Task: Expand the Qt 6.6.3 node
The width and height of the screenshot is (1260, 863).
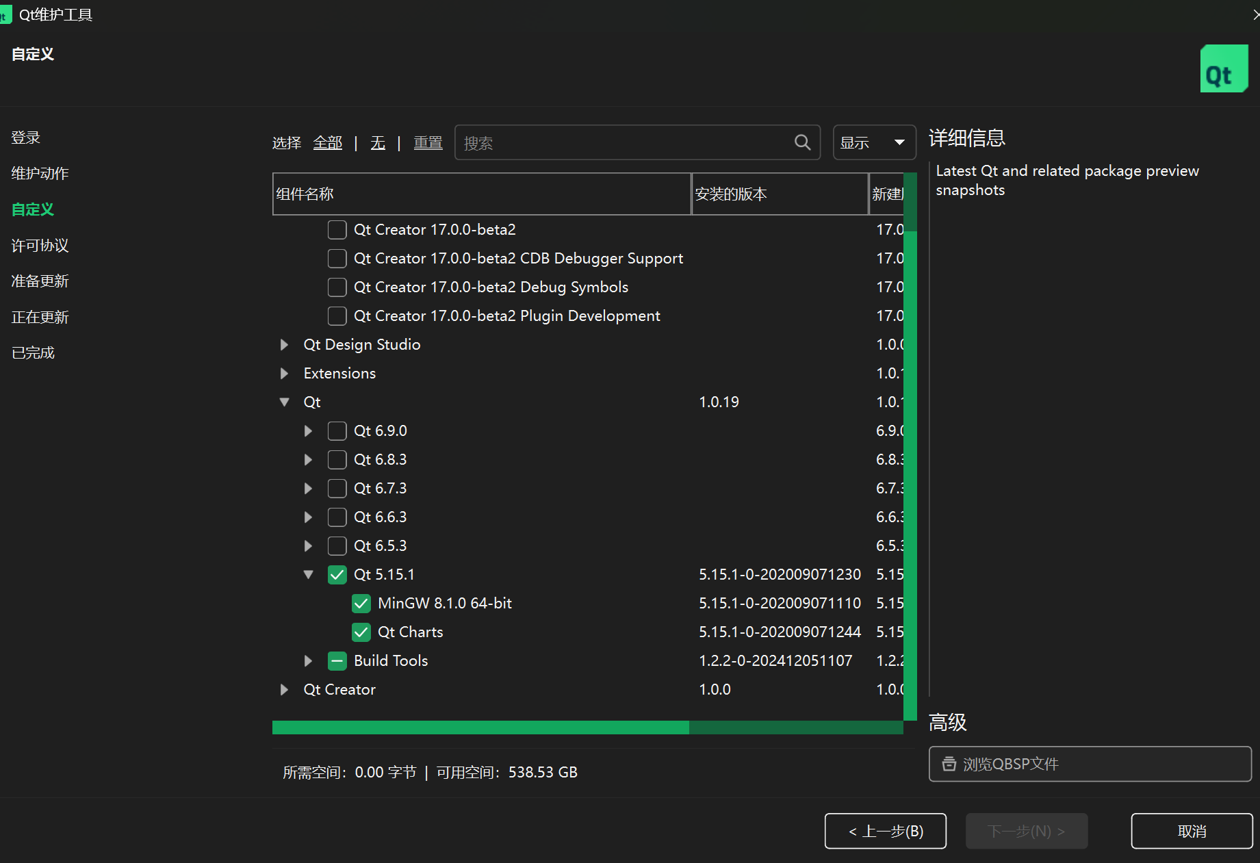Action: 308,517
